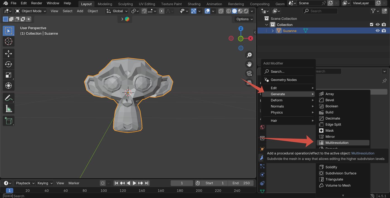Open shading options dropdown arrow

click(x=252, y=11)
